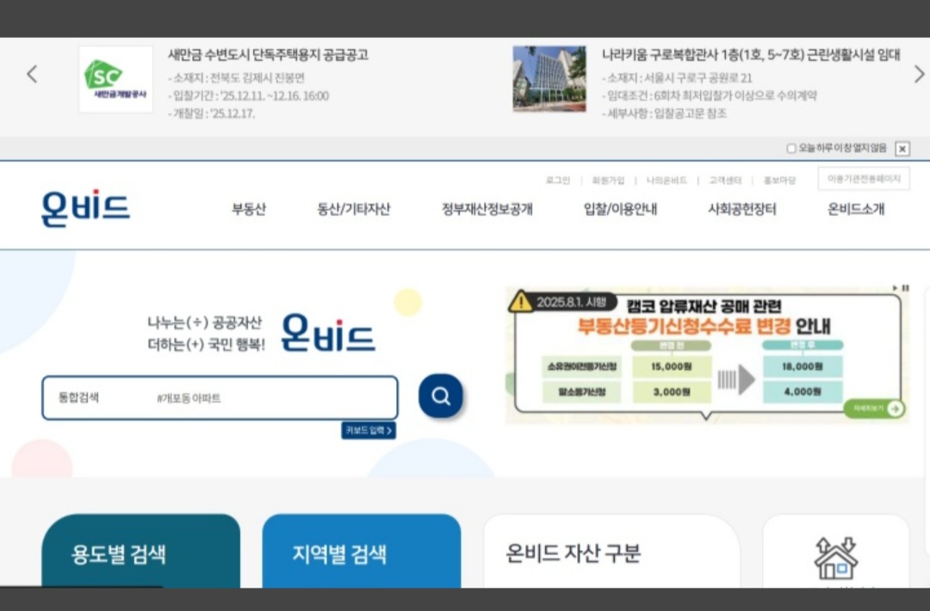
Task: Open the 고객센터 link
Action: pos(725,180)
